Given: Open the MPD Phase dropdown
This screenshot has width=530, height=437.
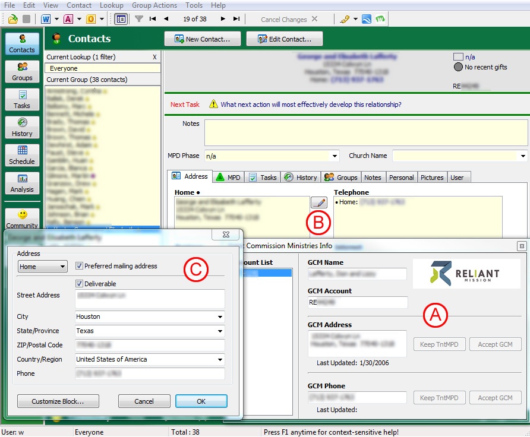Looking at the screenshot, I should click(335, 156).
